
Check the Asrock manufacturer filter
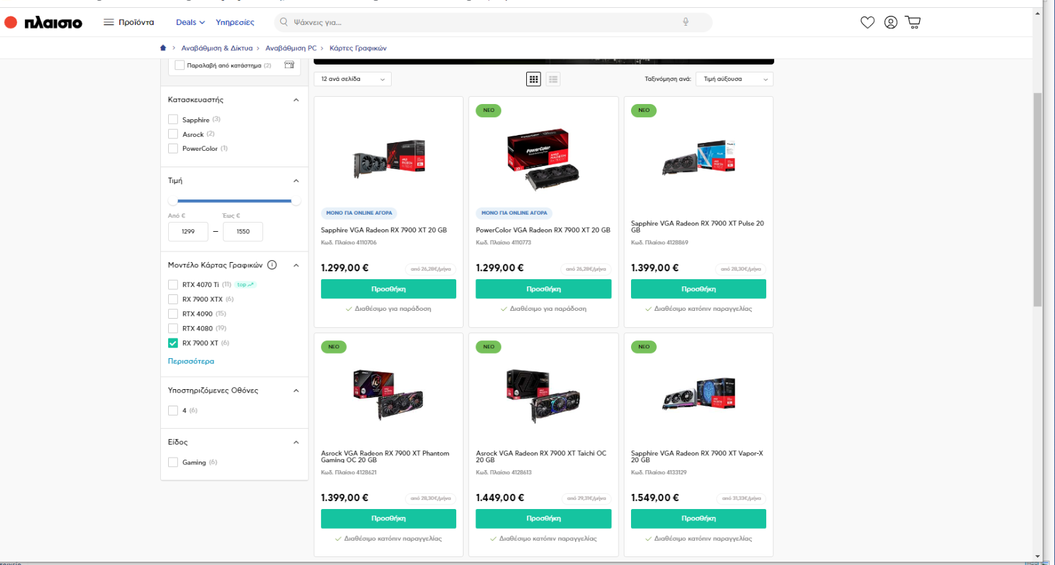click(173, 134)
